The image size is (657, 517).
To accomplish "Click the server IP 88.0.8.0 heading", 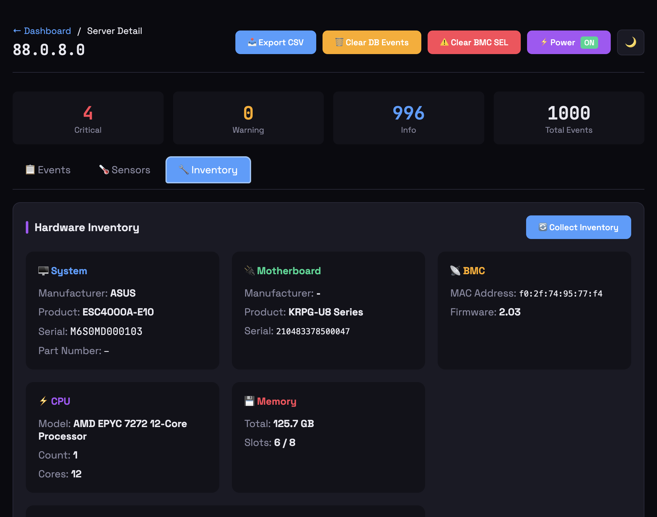I will click(49, 50).
